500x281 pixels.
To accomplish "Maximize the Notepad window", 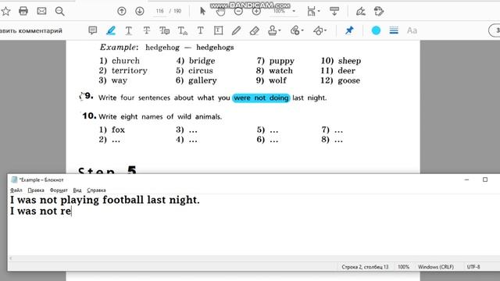I will tap(485, 180).
